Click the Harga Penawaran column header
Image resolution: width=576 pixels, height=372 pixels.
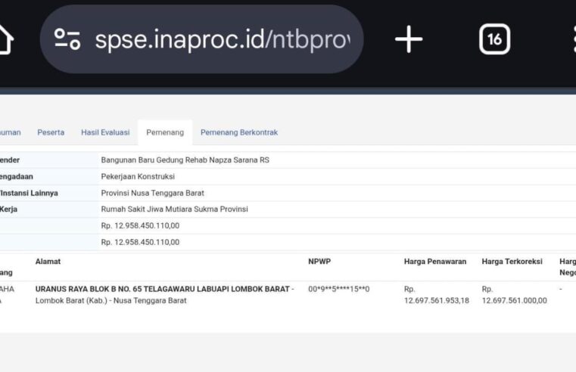436,262
